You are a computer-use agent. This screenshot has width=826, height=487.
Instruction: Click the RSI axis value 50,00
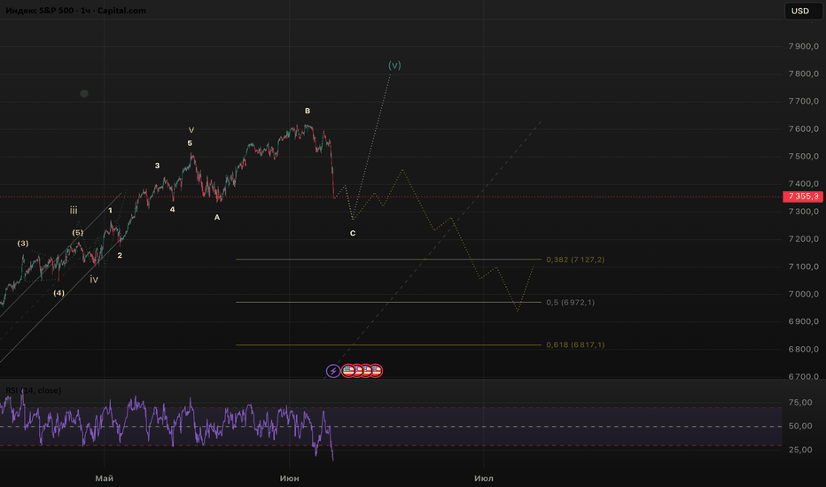coord(800,426)
